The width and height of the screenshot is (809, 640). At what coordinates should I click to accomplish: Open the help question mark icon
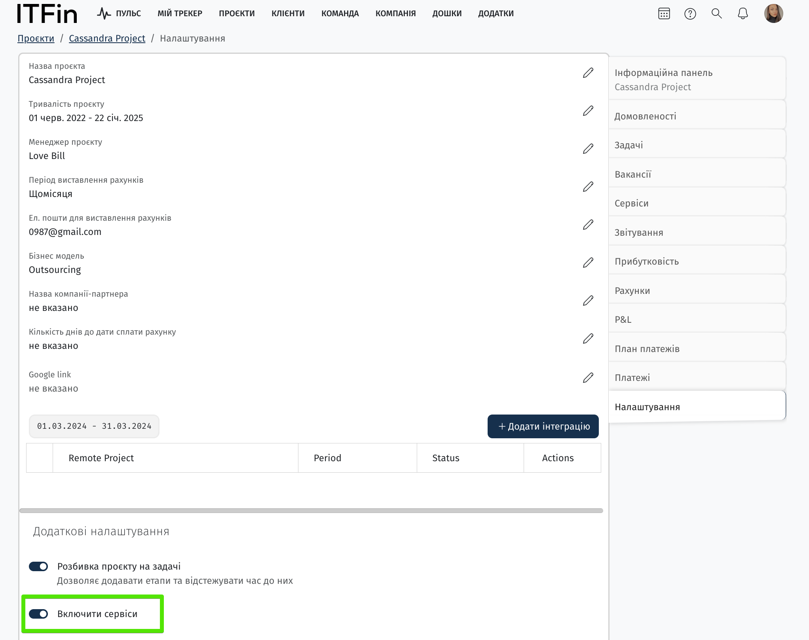point(690,14)
